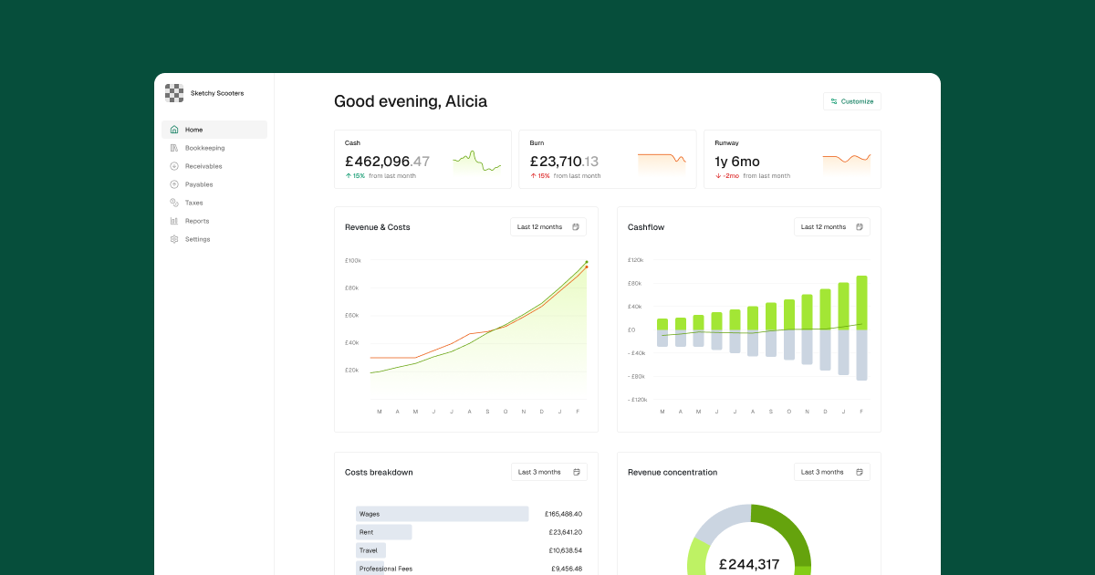The width and height of the screenshot is (1095, 575).
Task: Click the Settings gear icon in sidebar
Action: pos(174,239)
